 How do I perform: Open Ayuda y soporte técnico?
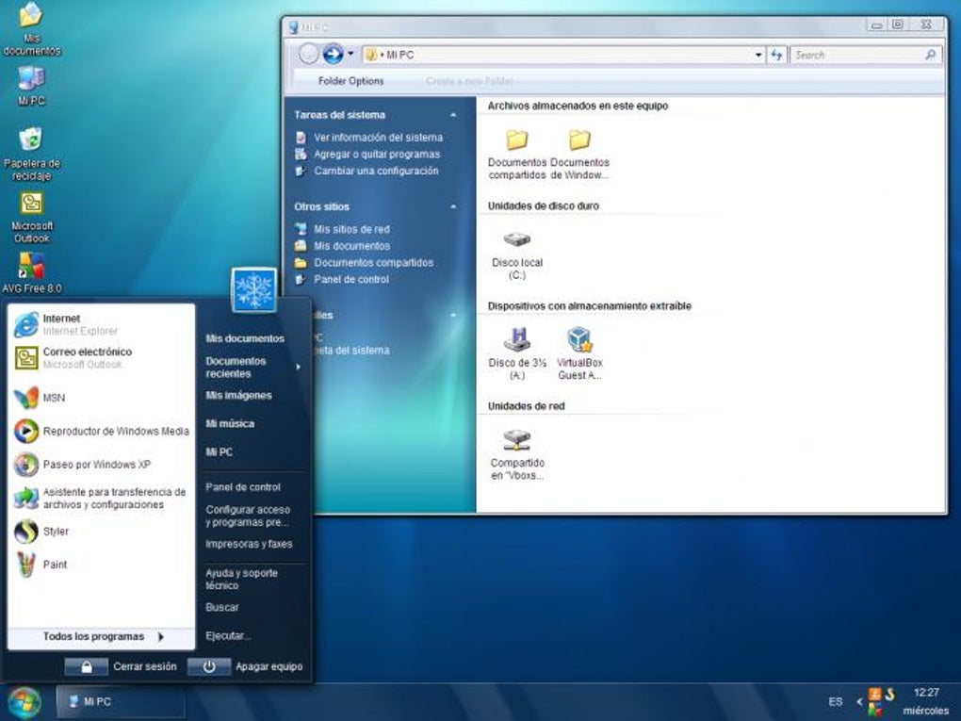[241, 579]
